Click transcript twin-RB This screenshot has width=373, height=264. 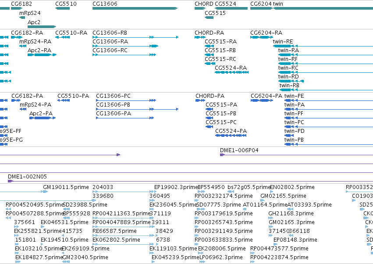[327, 90]
